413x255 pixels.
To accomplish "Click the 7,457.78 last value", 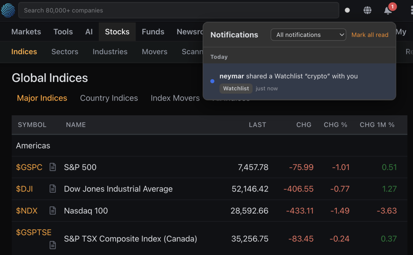I will [253, 167].
